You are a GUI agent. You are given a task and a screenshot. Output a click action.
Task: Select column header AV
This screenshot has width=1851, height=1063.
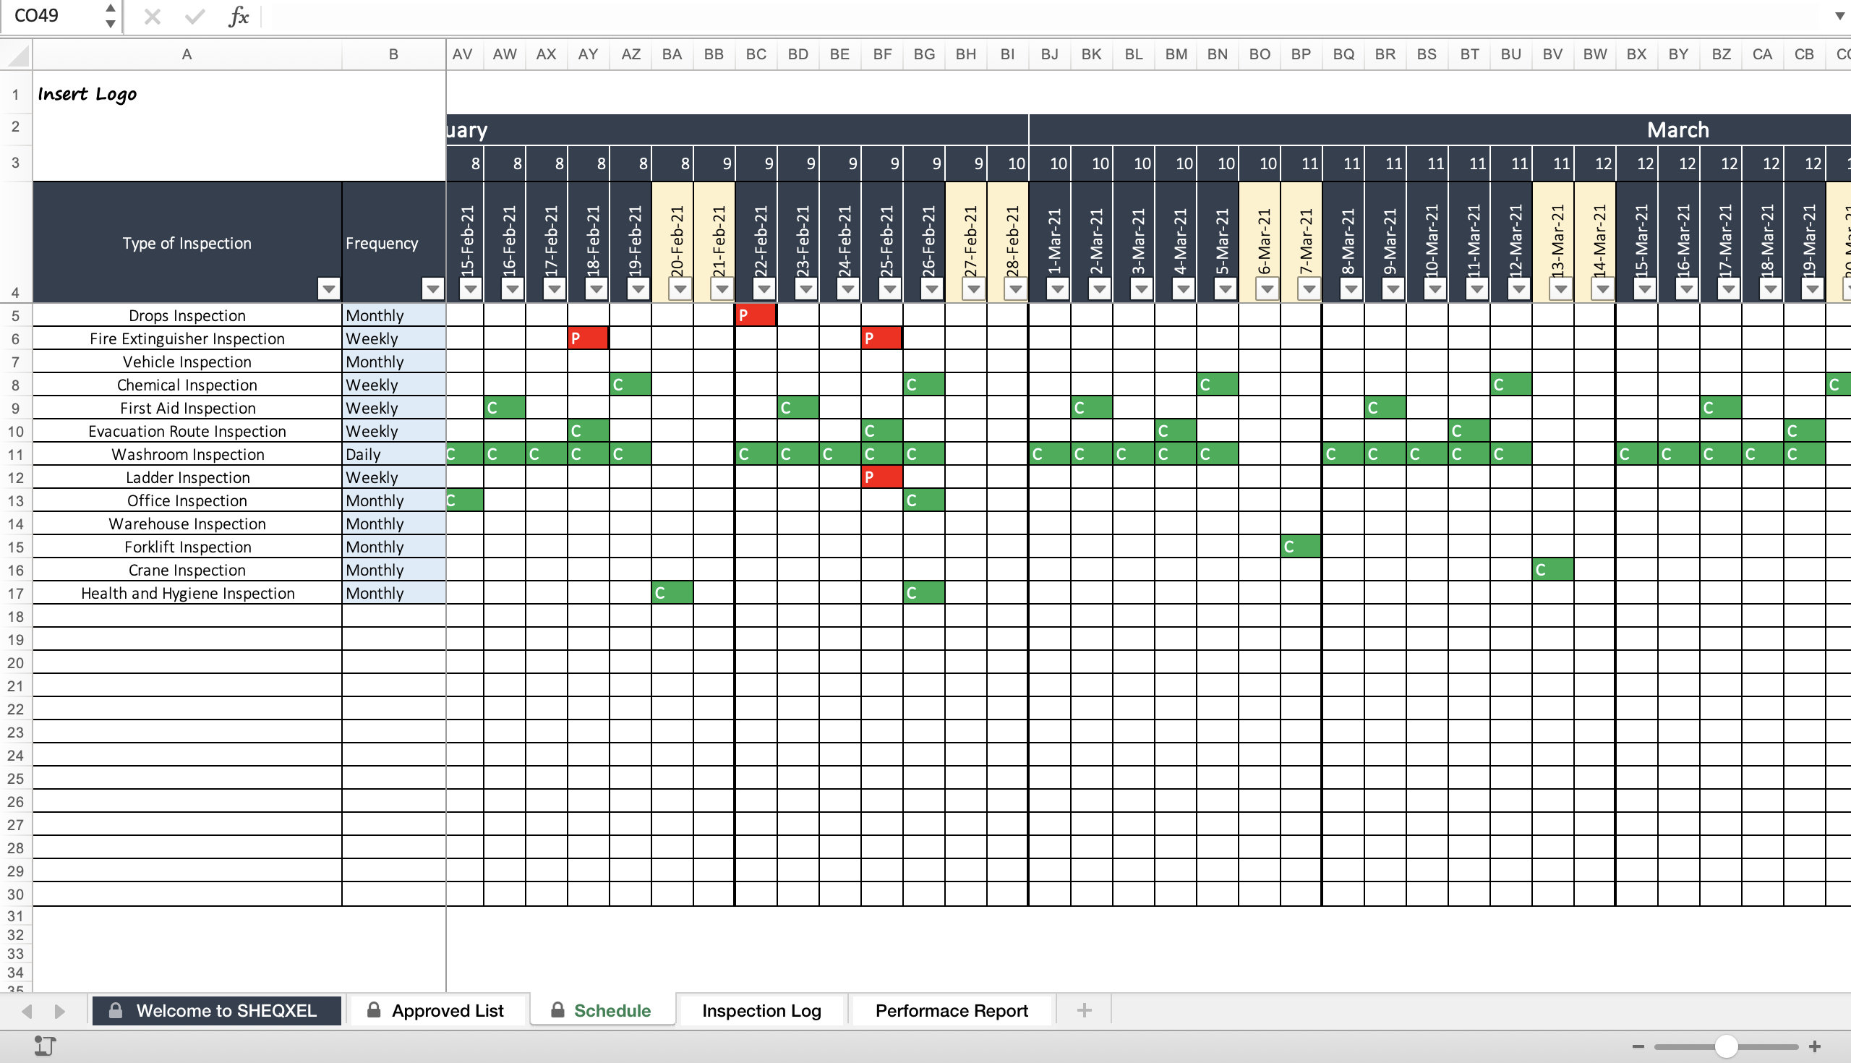463,54
